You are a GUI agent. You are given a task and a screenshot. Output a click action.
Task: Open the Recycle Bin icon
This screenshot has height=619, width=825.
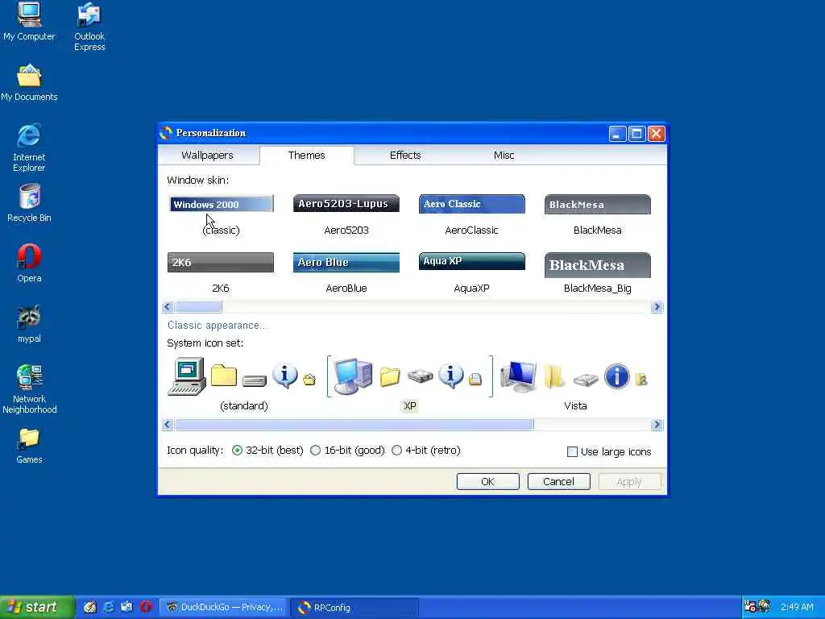click(x=29, y=202)
